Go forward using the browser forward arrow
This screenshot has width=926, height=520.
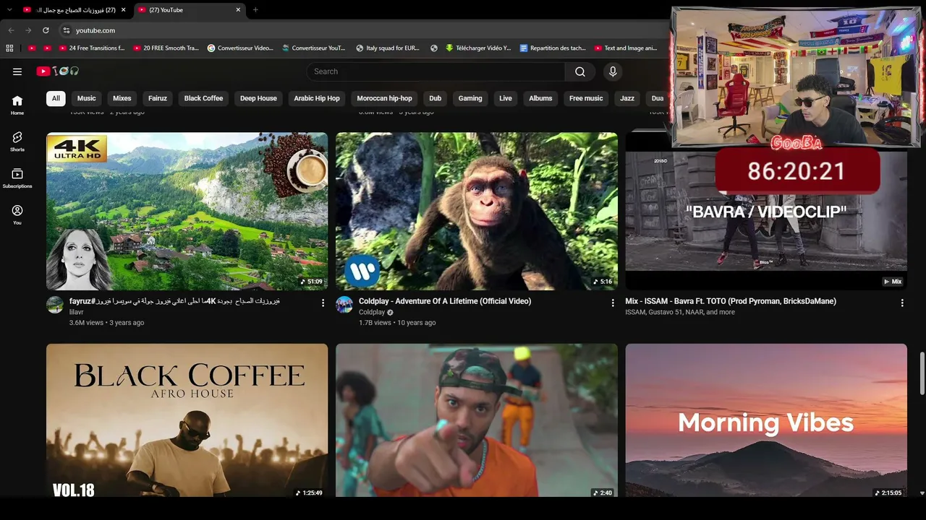click(x=28, y=30)
